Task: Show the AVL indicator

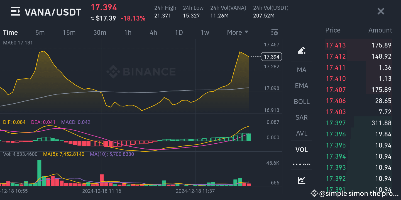Action: (x=302, y=133)
